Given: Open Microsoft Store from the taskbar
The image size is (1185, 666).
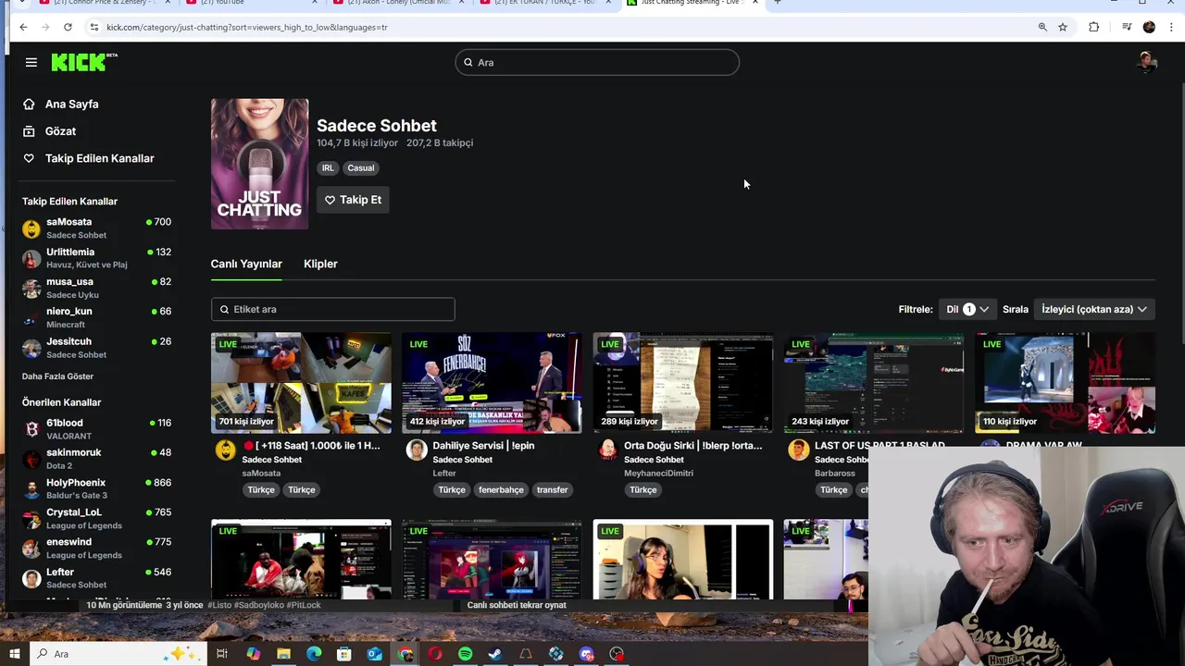Looking at the screenshot, I should pyautogui.click(x=343, y=654).
